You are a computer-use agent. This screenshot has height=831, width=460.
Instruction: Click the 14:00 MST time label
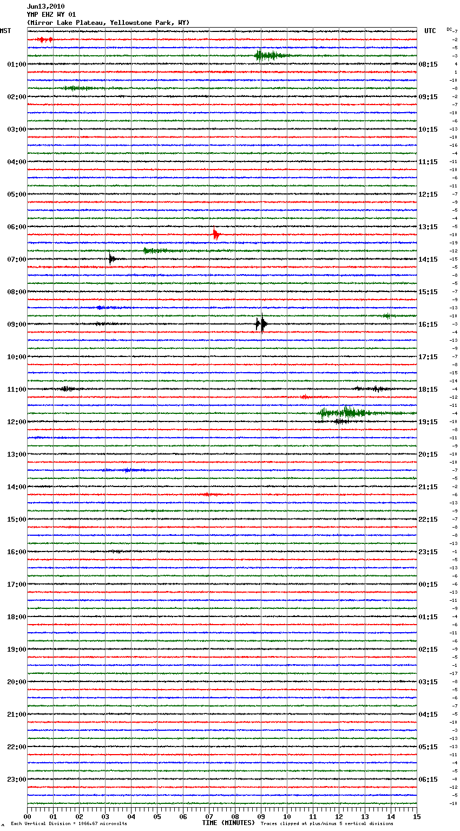[17, 487]
